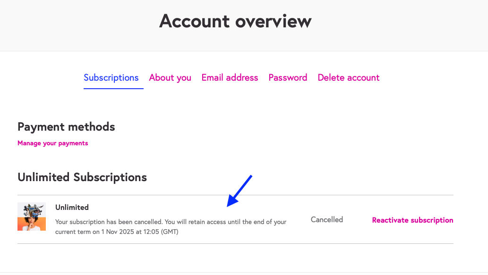Click the Account overview page heading

pyautogui.click(x=235, y=21)
